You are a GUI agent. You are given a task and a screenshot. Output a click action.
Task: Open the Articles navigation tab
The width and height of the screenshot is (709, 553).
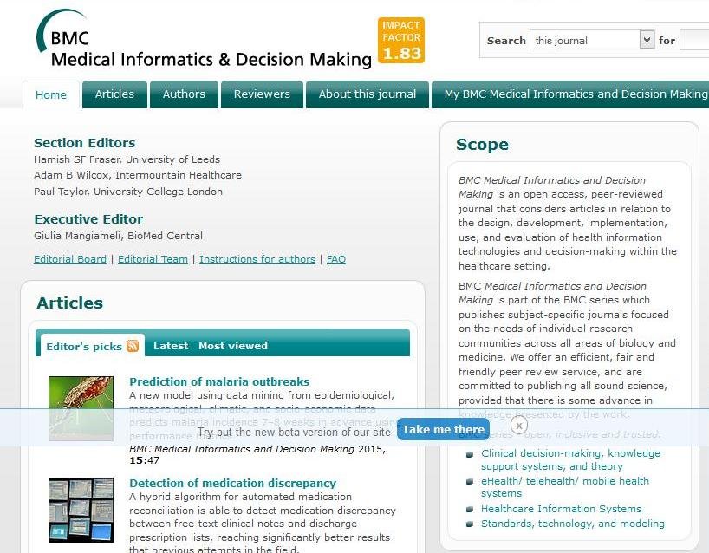tap(114, 94)
